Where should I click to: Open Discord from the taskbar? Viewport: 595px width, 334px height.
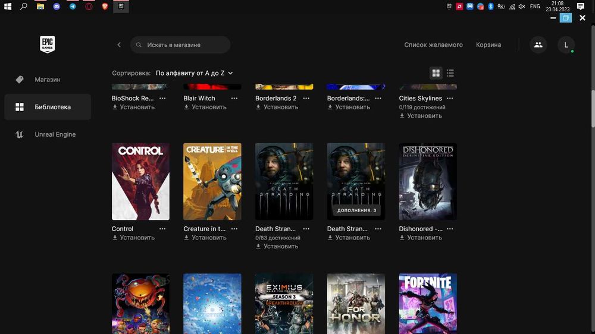pyautogui.click(x=57, y=6)
